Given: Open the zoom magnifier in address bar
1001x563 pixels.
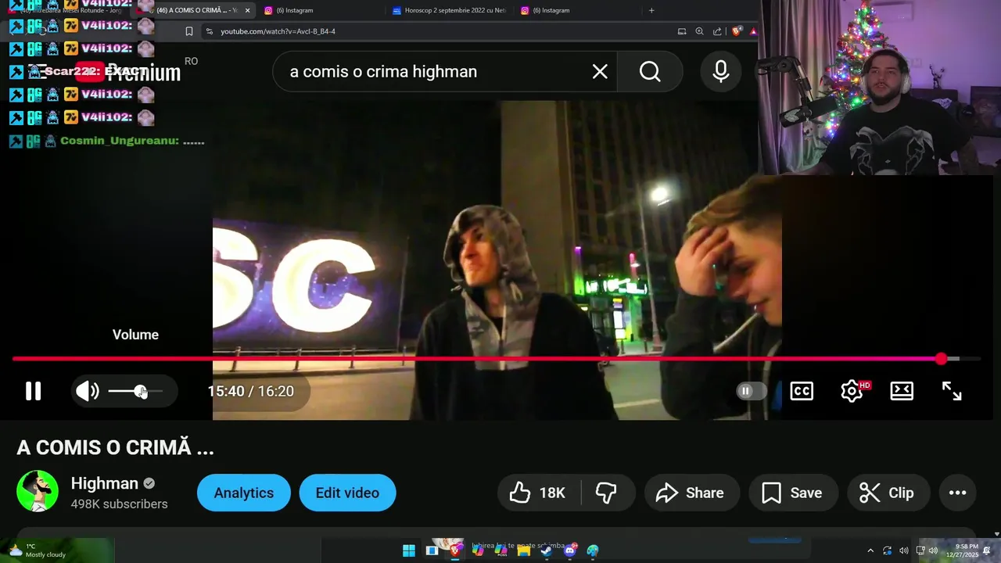Looking at the screenshot, I should (699, 31).
